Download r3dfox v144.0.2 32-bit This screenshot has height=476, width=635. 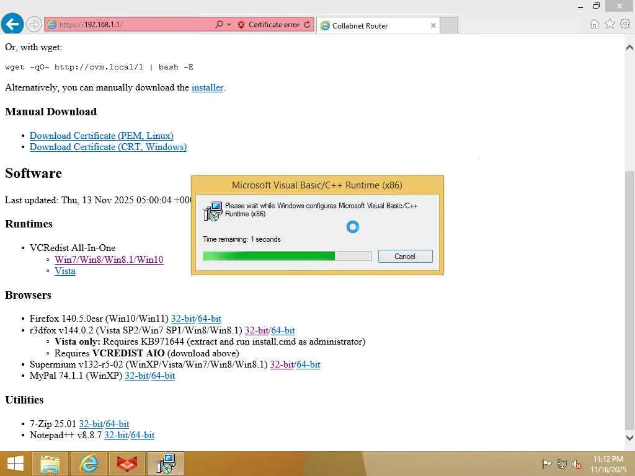[256, 330]
